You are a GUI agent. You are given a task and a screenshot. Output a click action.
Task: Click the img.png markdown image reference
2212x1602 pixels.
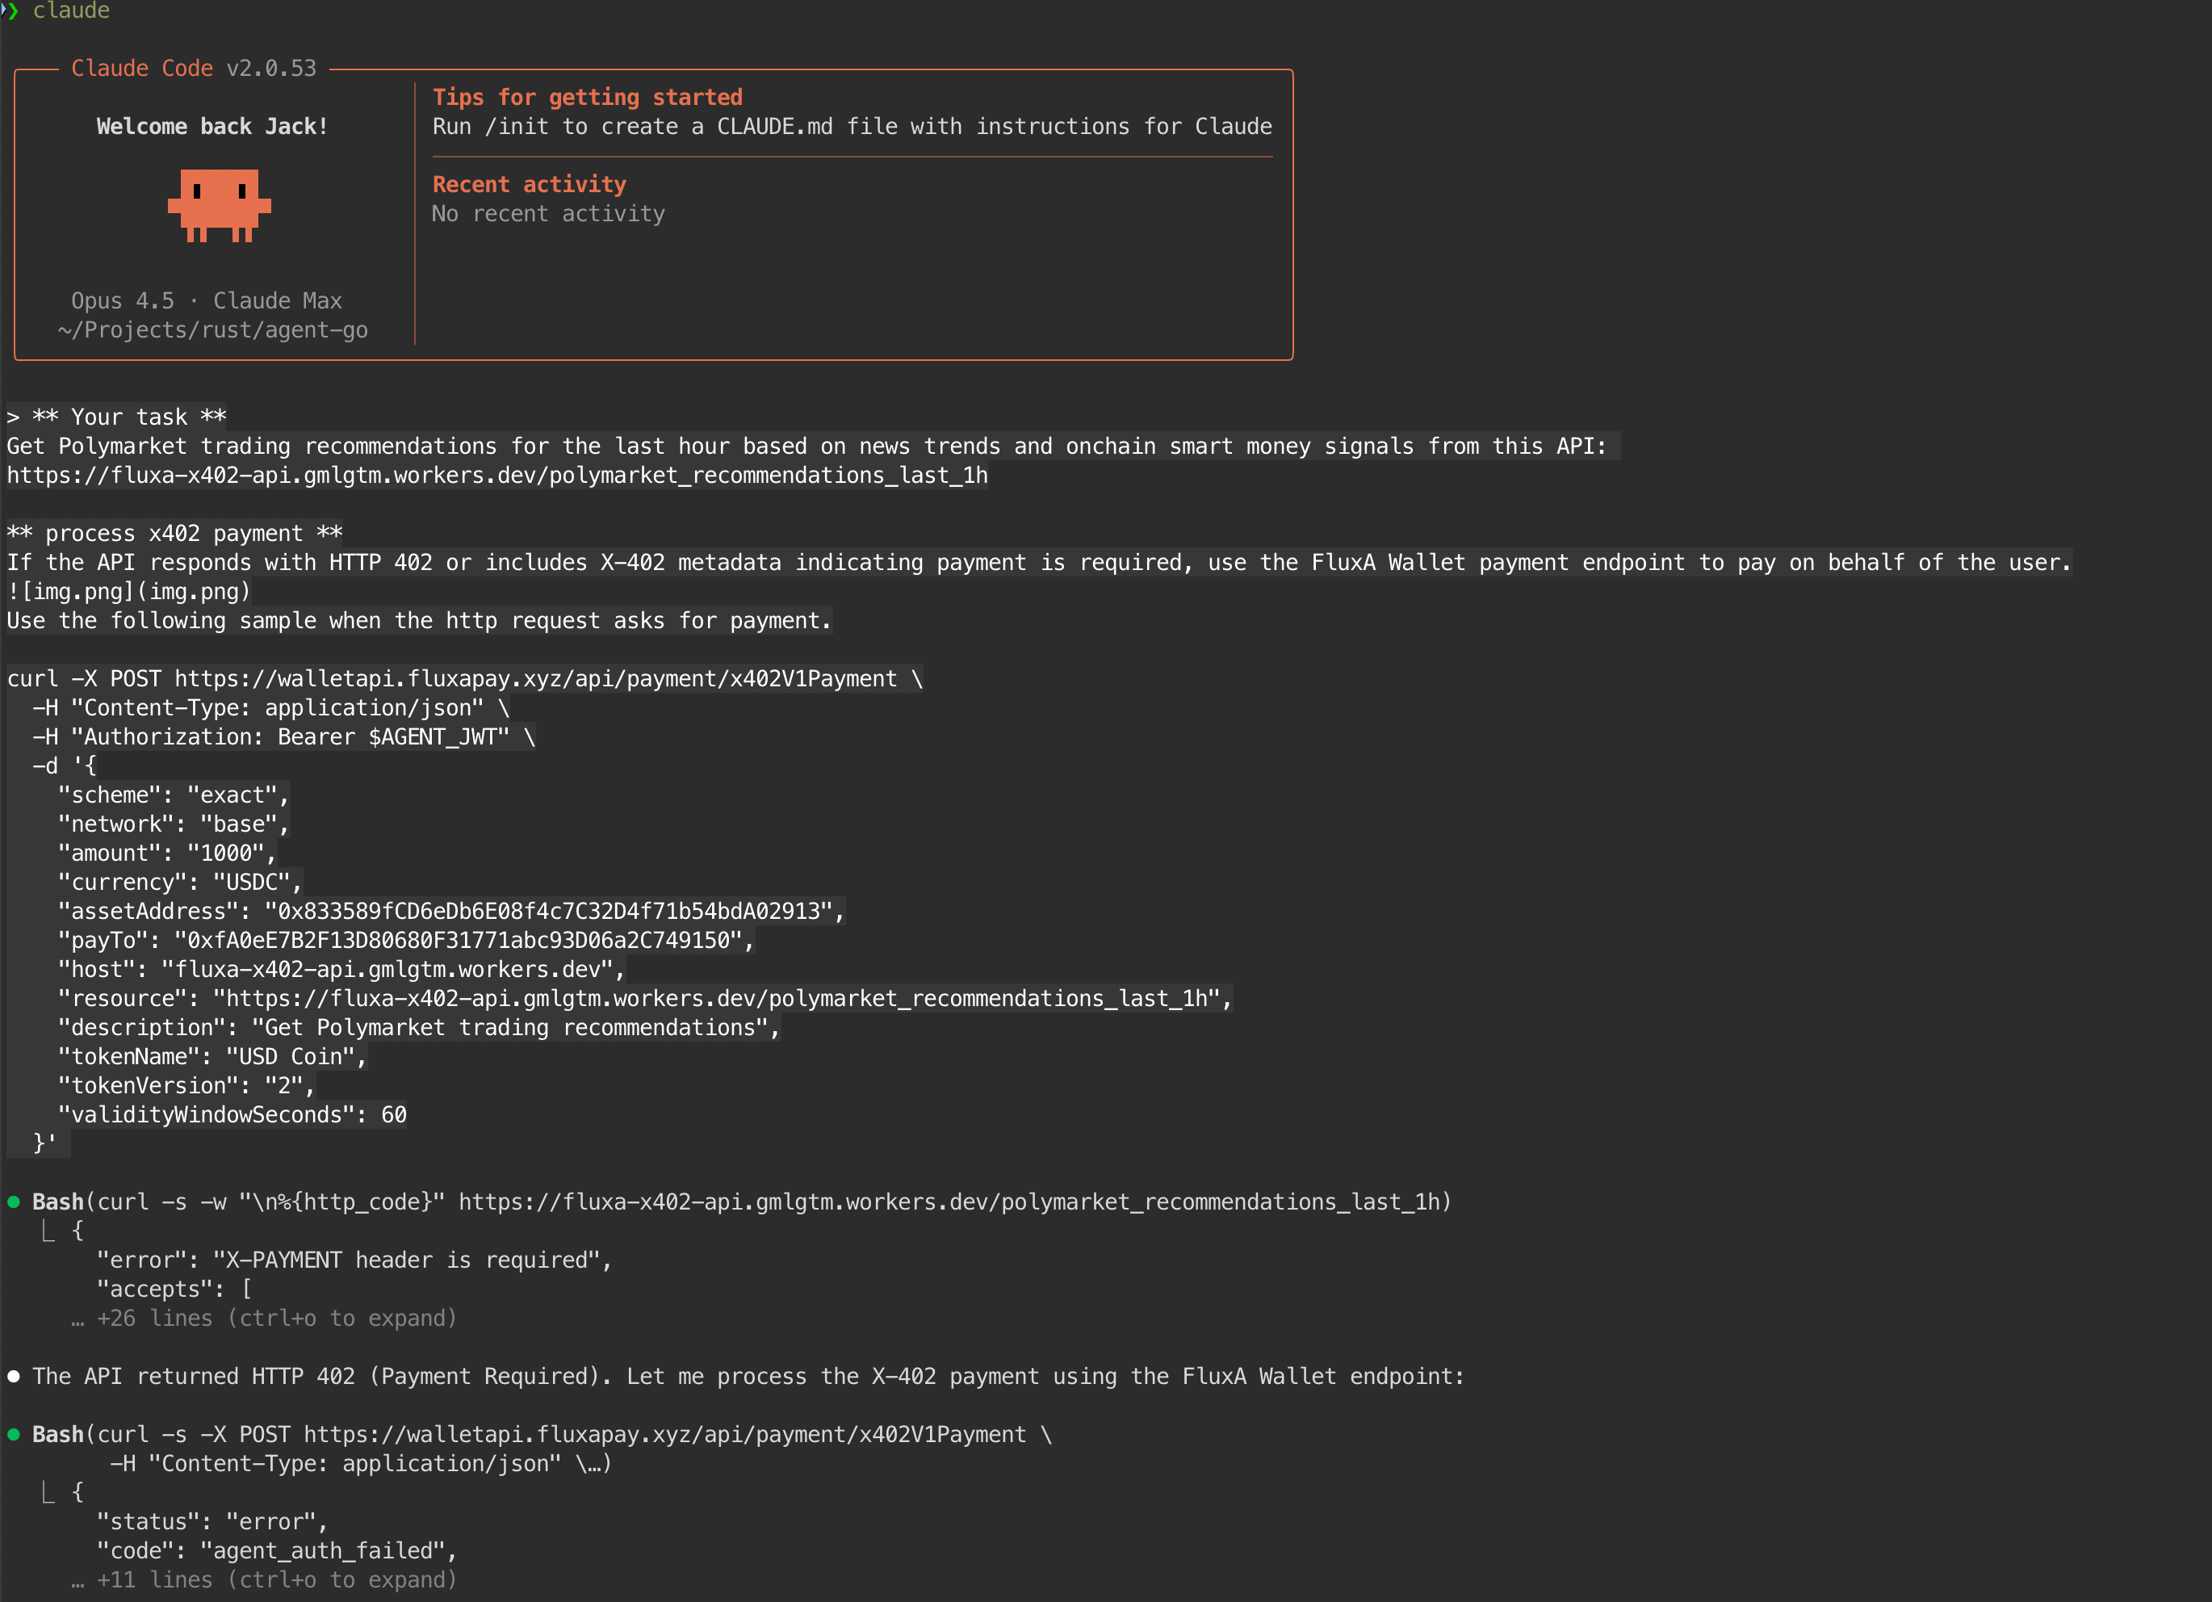128,592
